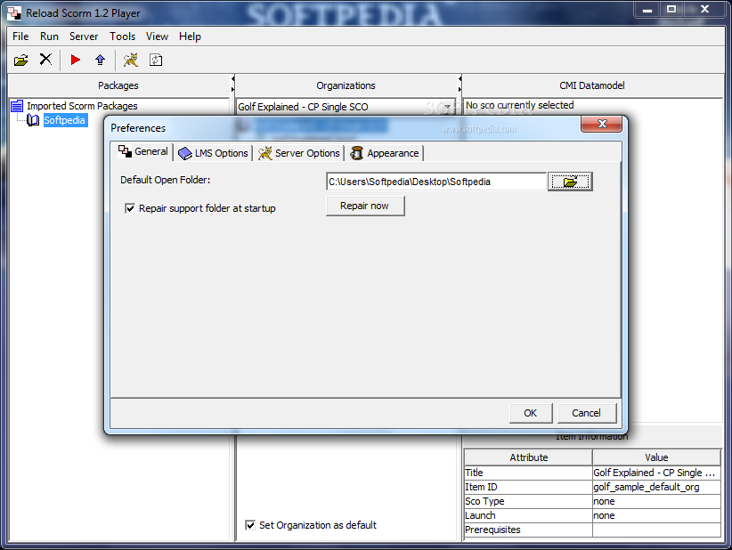Open the File menu
Screen dimensions: 732x550
[x=20, y=36]
